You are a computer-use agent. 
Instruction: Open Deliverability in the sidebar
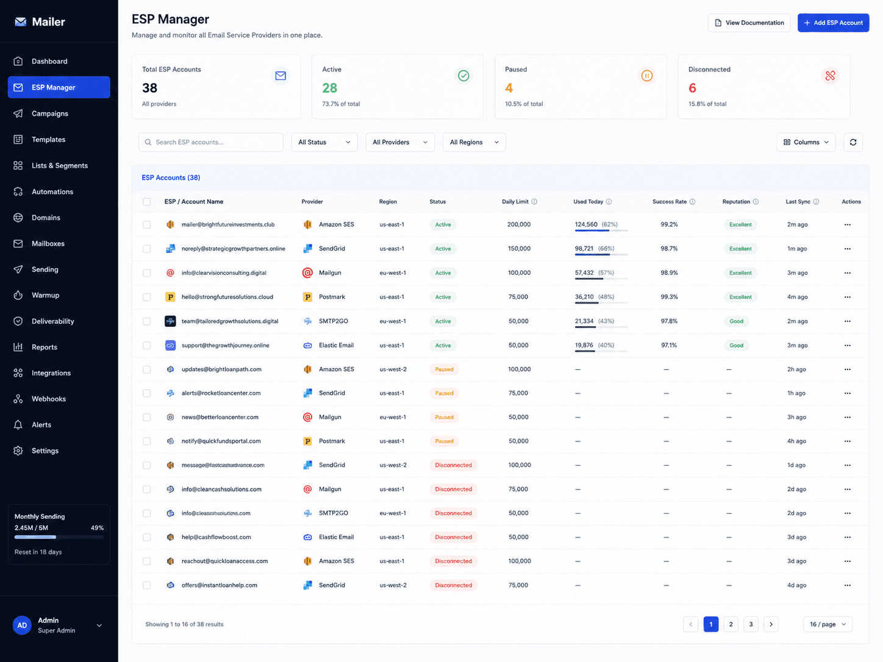pos(59,321)
